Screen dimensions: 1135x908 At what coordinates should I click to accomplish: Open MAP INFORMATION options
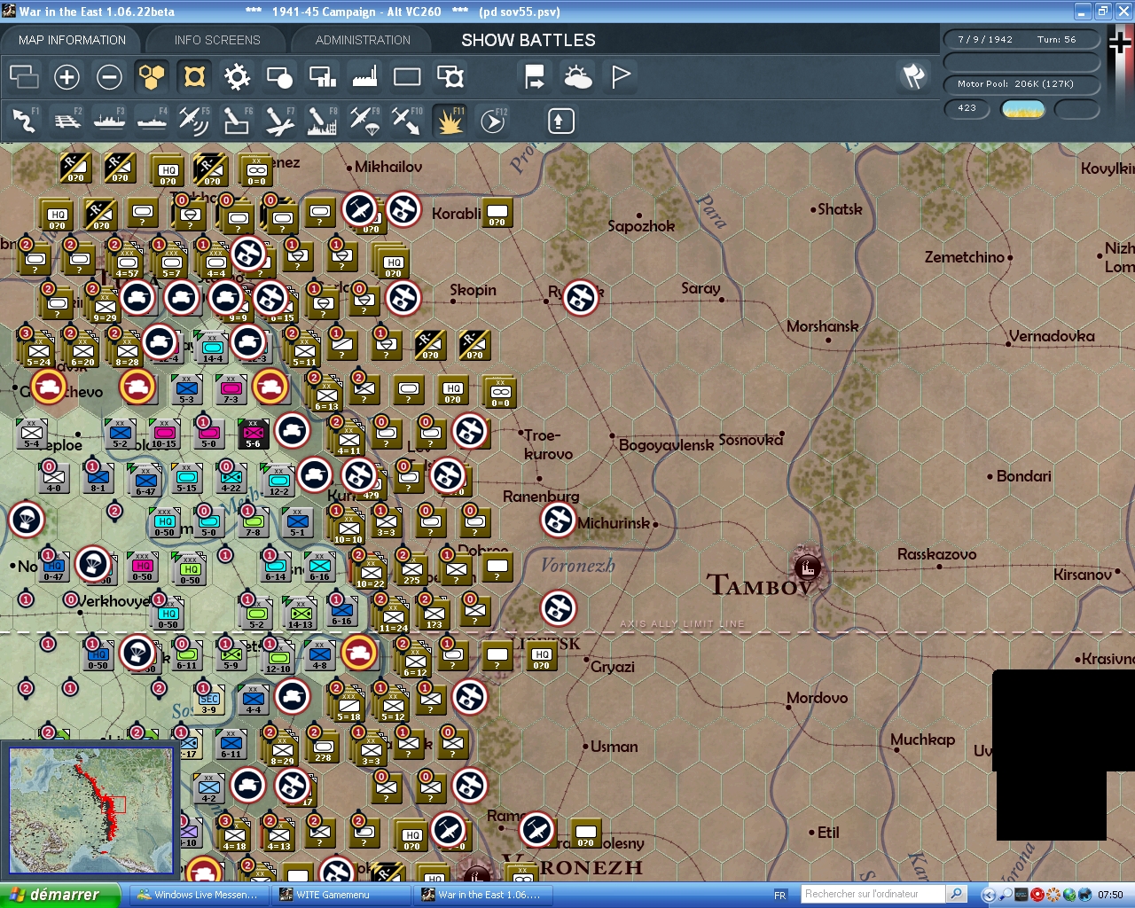coord(71,39)
